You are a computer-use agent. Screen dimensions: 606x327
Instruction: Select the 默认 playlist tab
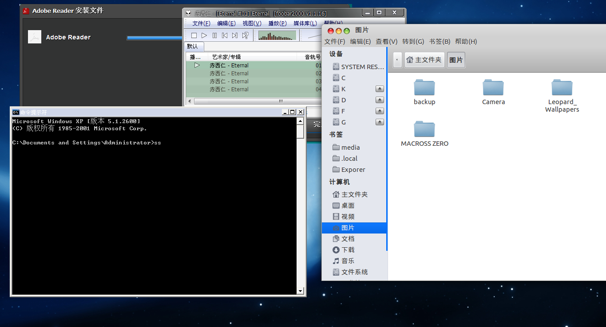tap(193, 47)
